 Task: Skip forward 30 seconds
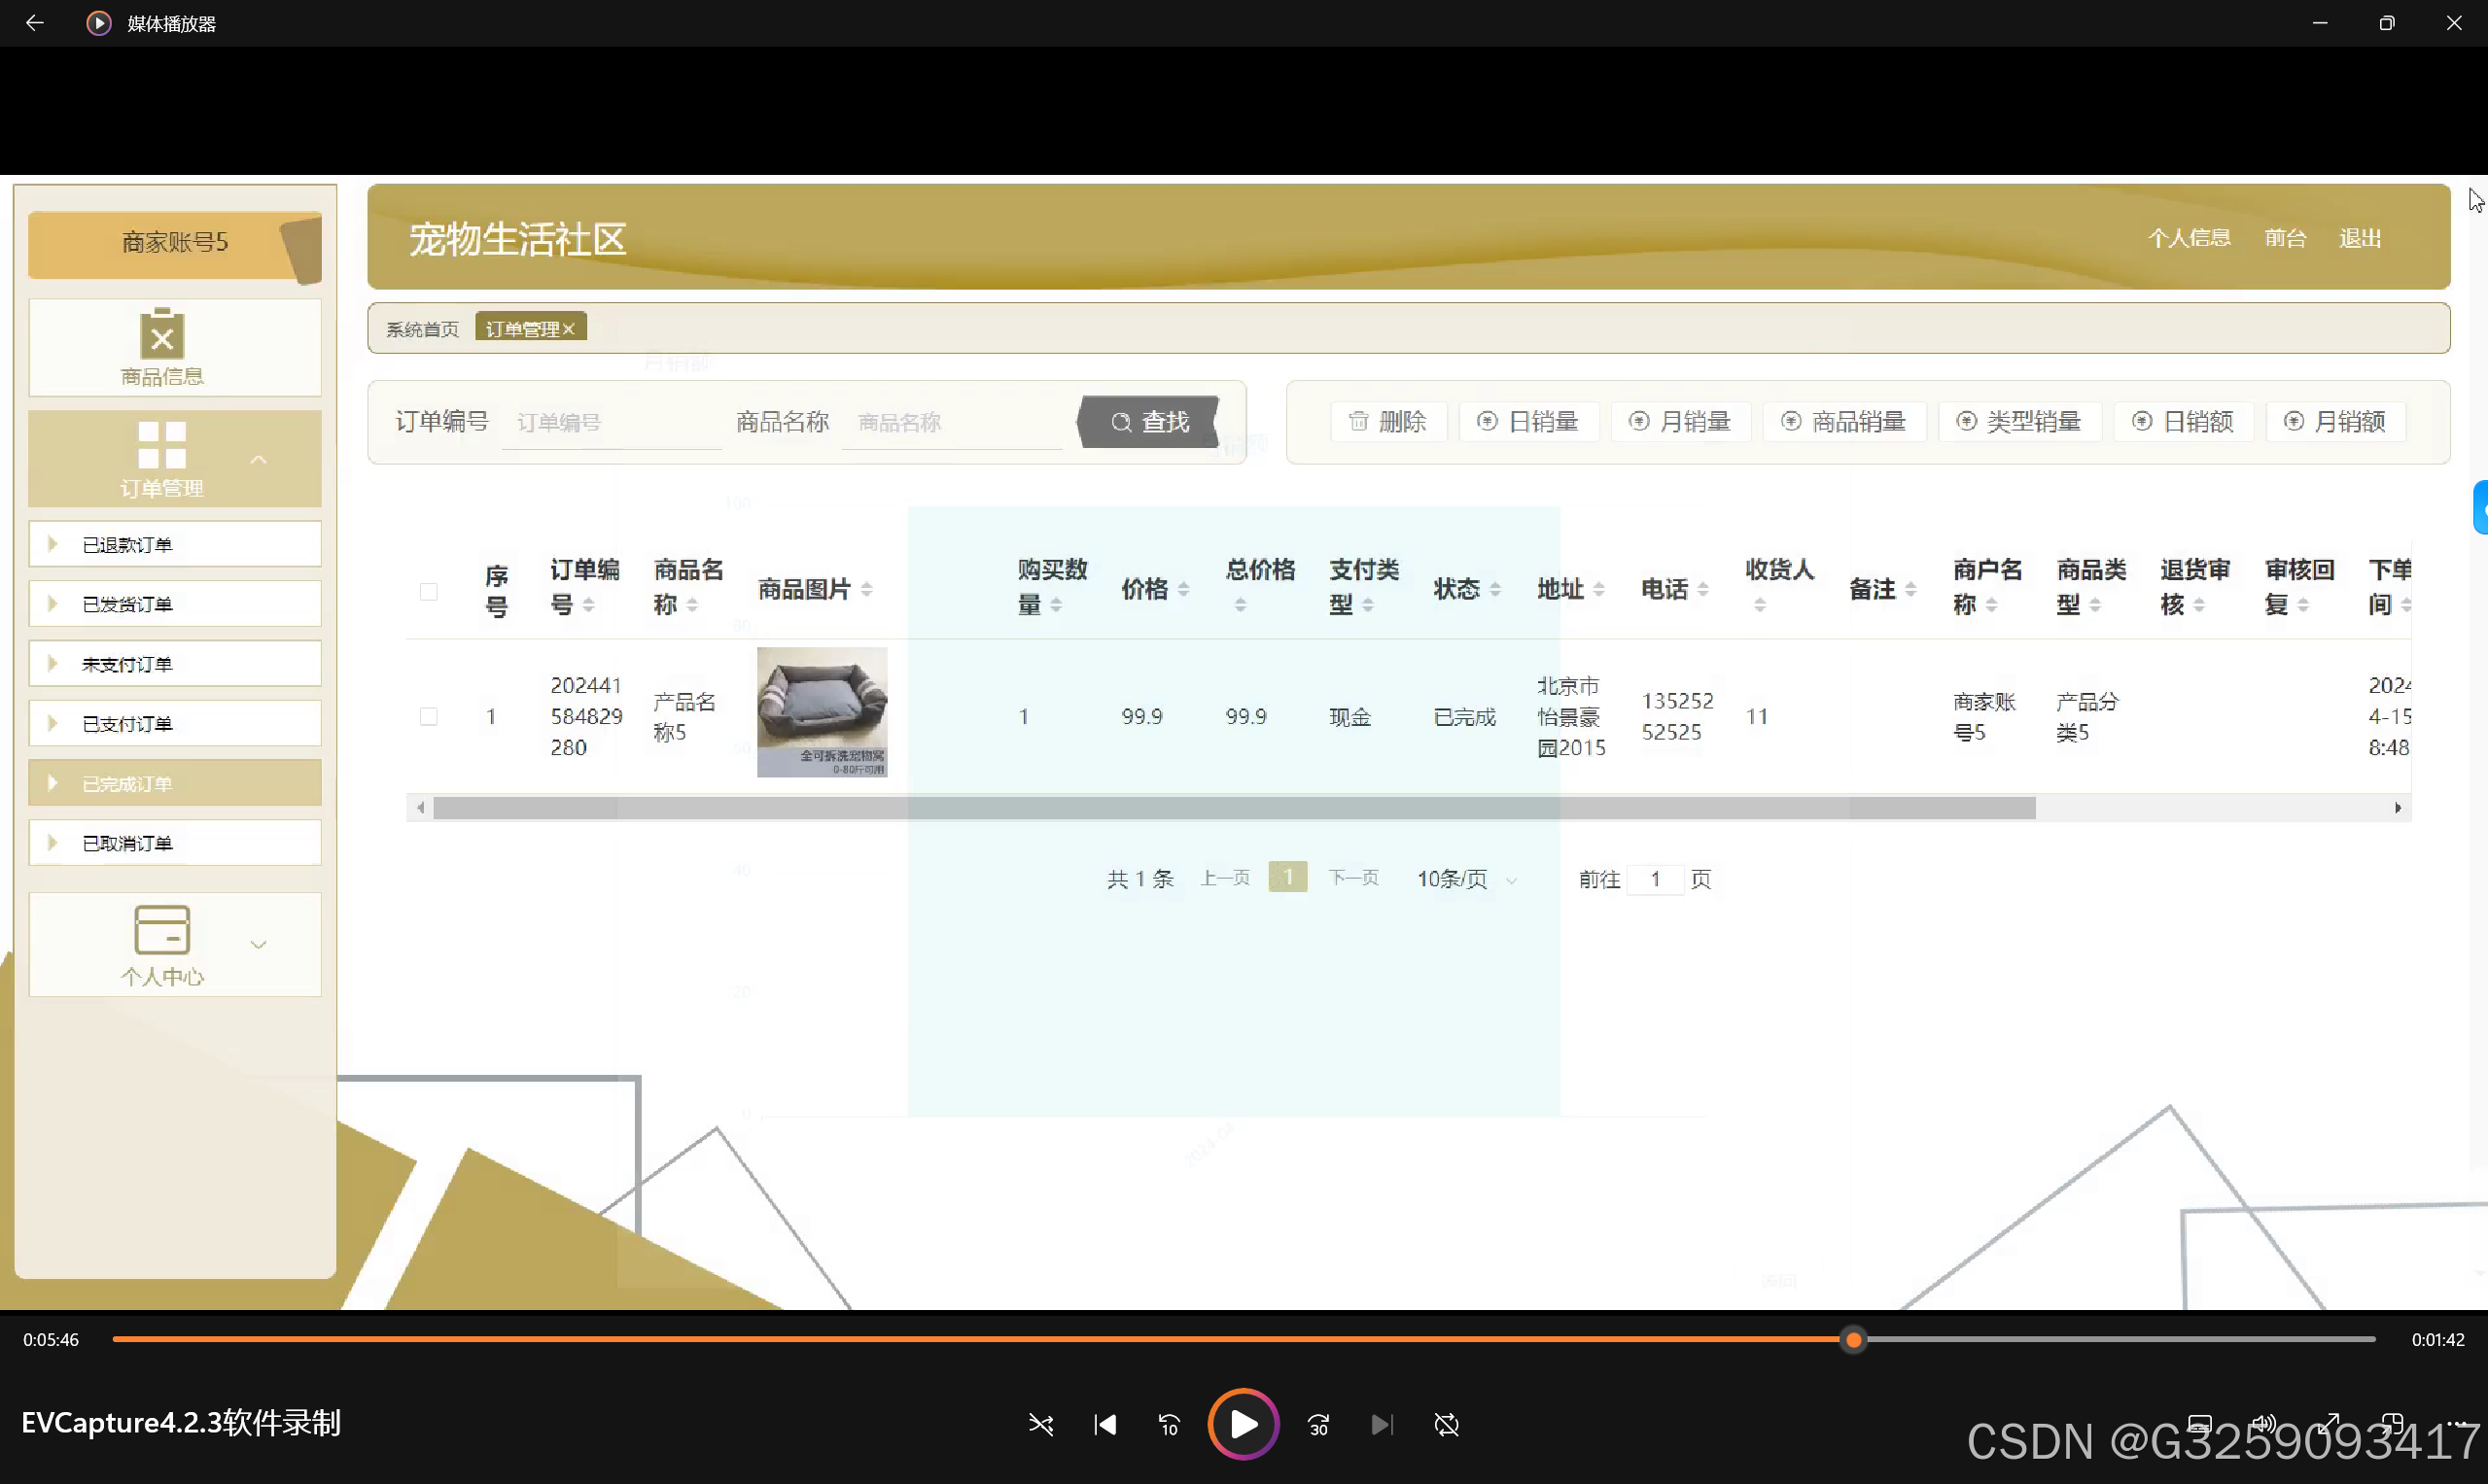1318,1424
